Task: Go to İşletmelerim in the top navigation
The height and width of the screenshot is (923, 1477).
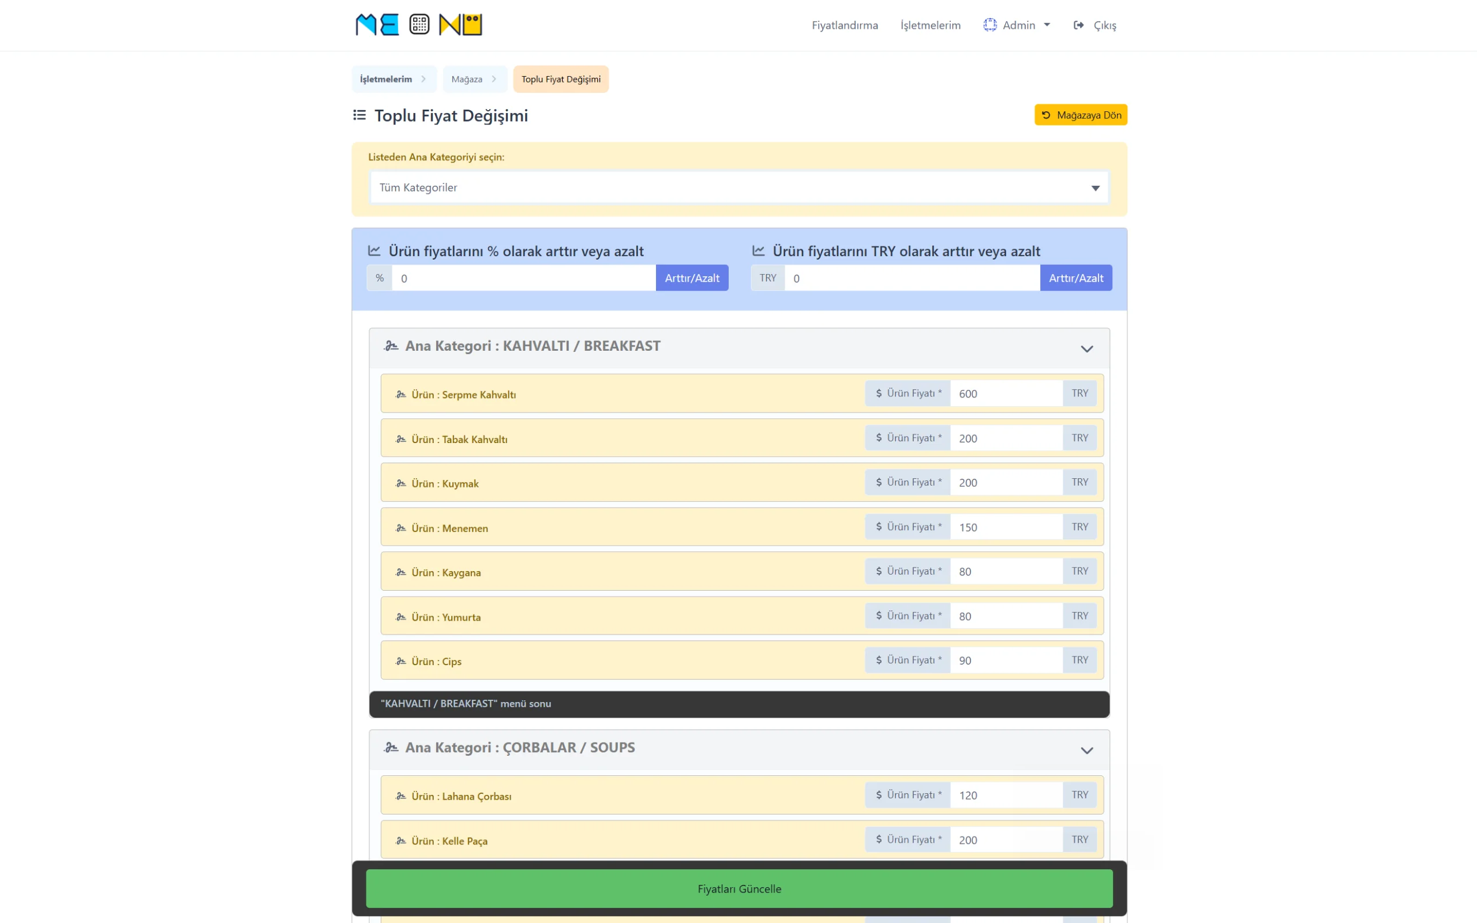Action: [x=930, y=25]
